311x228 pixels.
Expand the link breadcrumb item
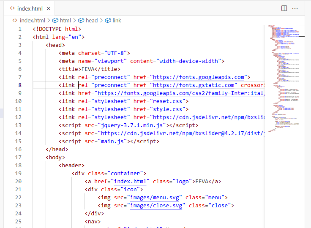click(117, 20)
